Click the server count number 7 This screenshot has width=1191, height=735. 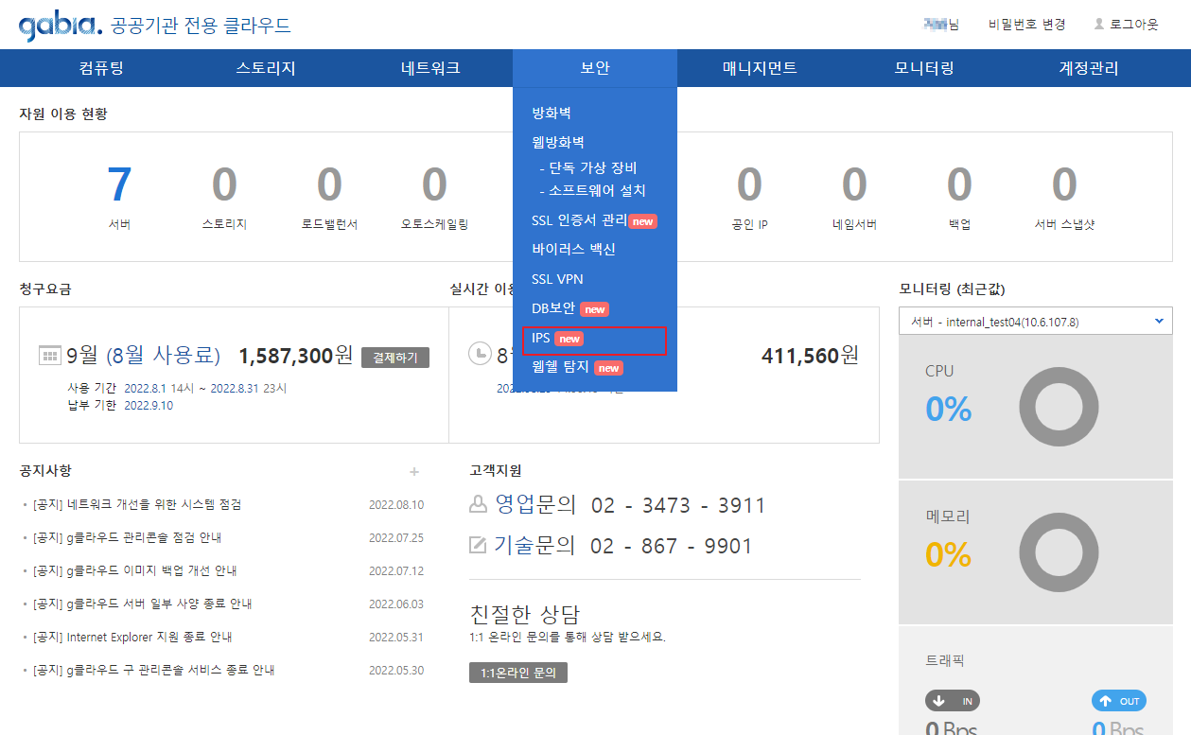(119, 185)
